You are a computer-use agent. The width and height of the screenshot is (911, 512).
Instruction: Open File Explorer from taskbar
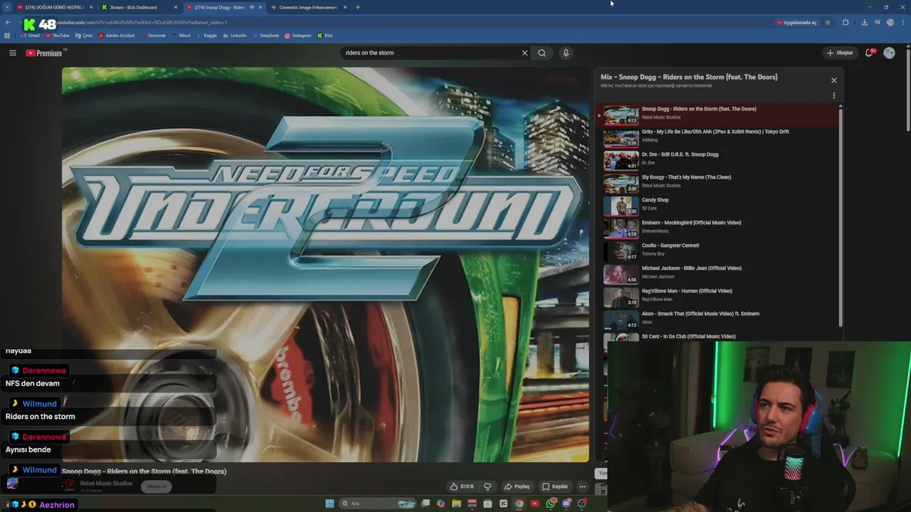tap(456, 503)
